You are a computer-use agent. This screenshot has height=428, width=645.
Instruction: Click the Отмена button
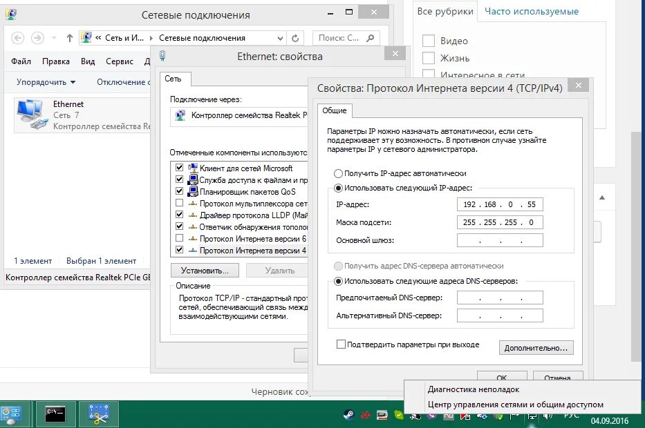[558, 377]
